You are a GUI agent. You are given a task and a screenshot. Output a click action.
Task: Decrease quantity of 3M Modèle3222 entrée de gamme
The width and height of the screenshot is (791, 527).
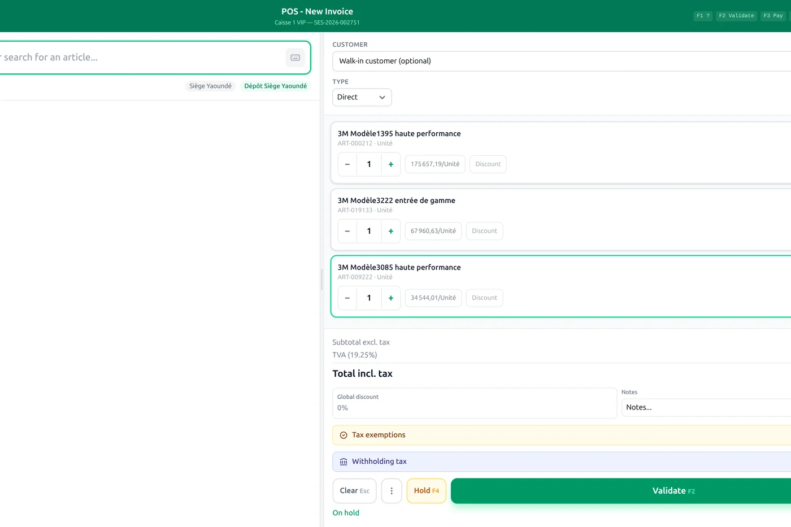click(347, 231)
